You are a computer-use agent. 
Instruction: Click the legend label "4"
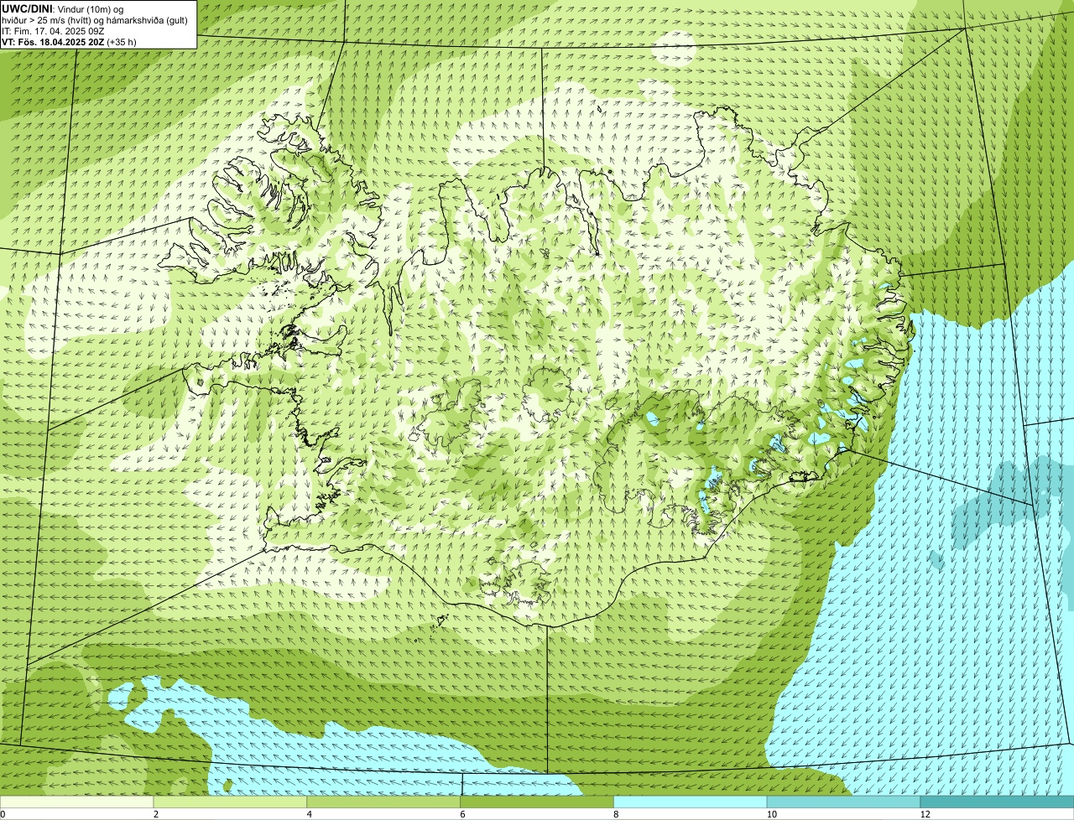tap(310, 814)
